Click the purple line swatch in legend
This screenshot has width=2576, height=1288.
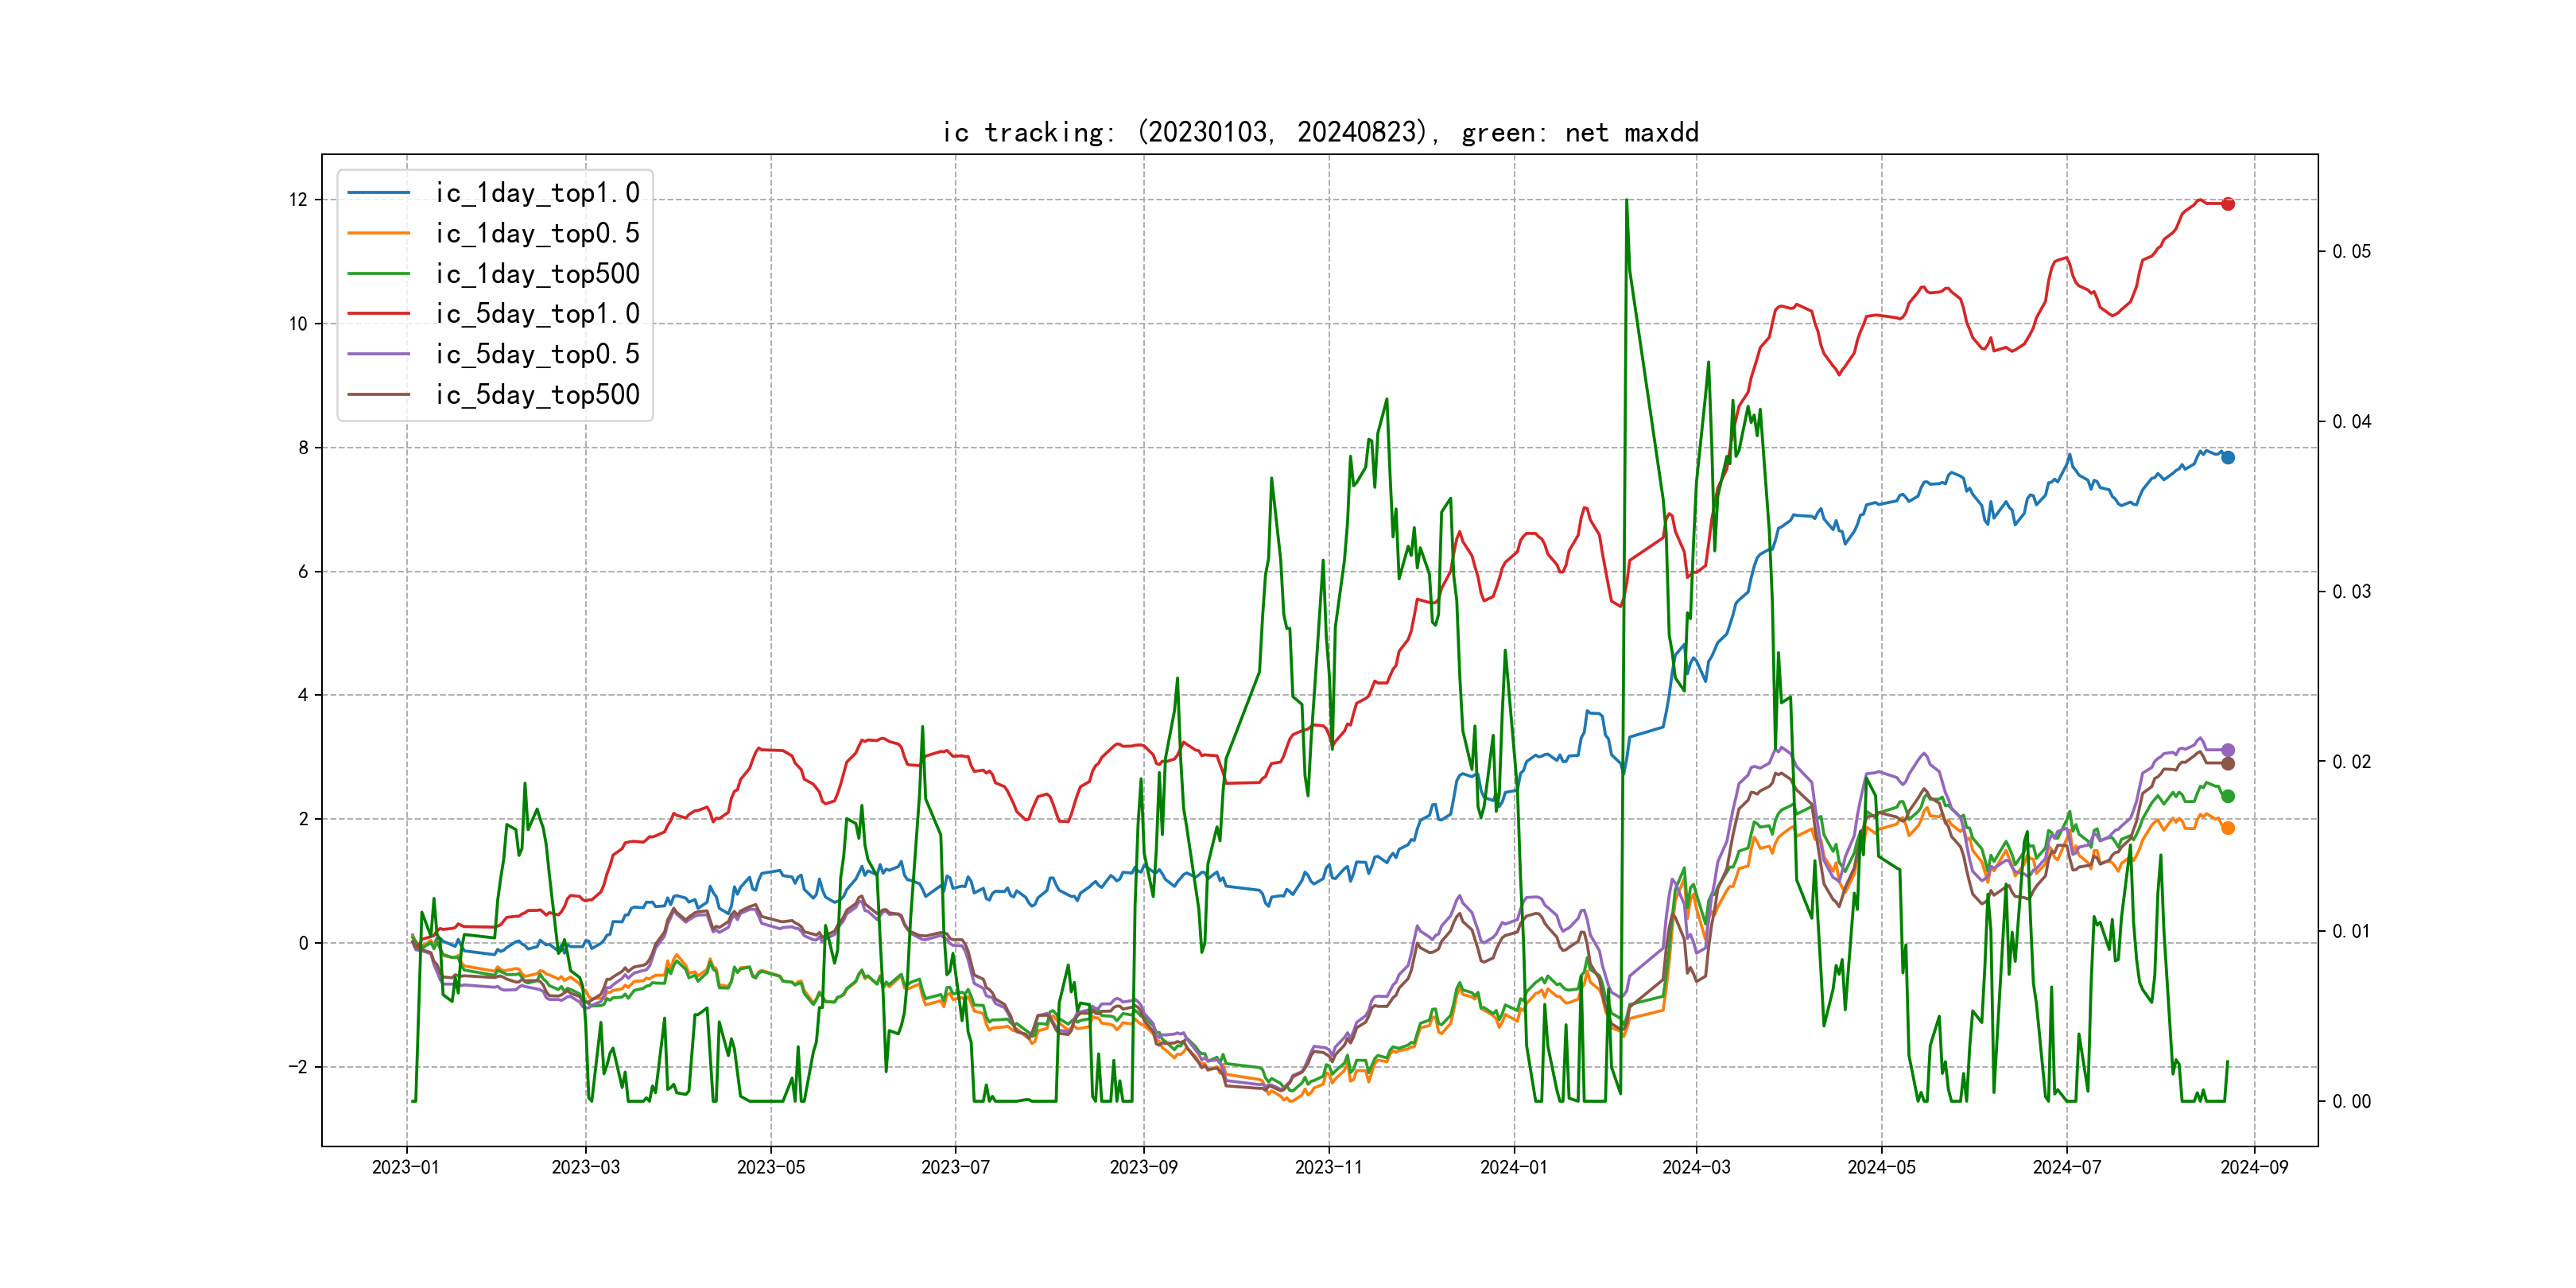click(378, 354)
